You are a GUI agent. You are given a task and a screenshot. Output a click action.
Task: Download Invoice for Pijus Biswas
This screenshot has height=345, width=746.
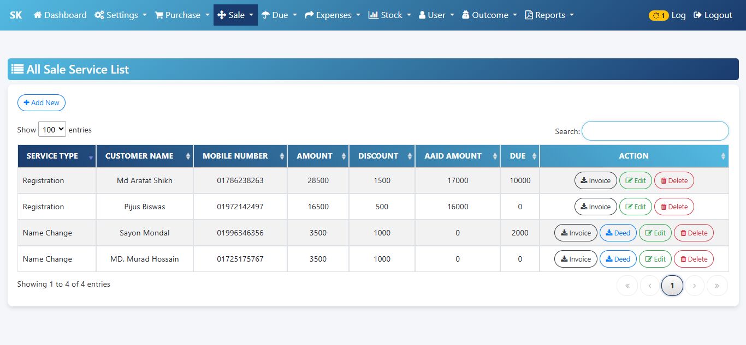596,207
